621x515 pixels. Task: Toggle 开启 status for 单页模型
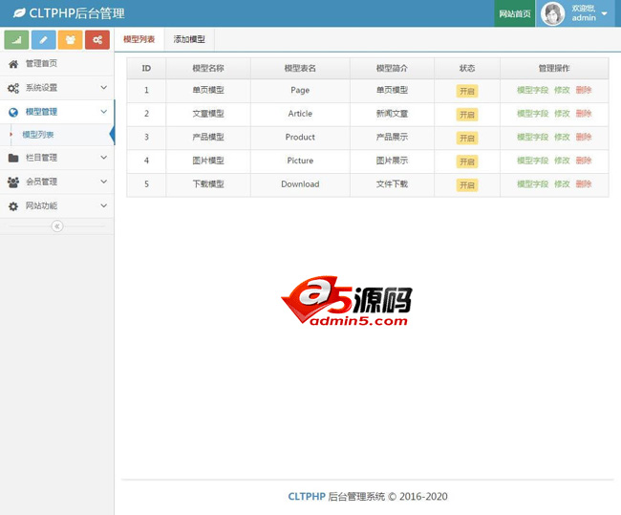(467, 91)
